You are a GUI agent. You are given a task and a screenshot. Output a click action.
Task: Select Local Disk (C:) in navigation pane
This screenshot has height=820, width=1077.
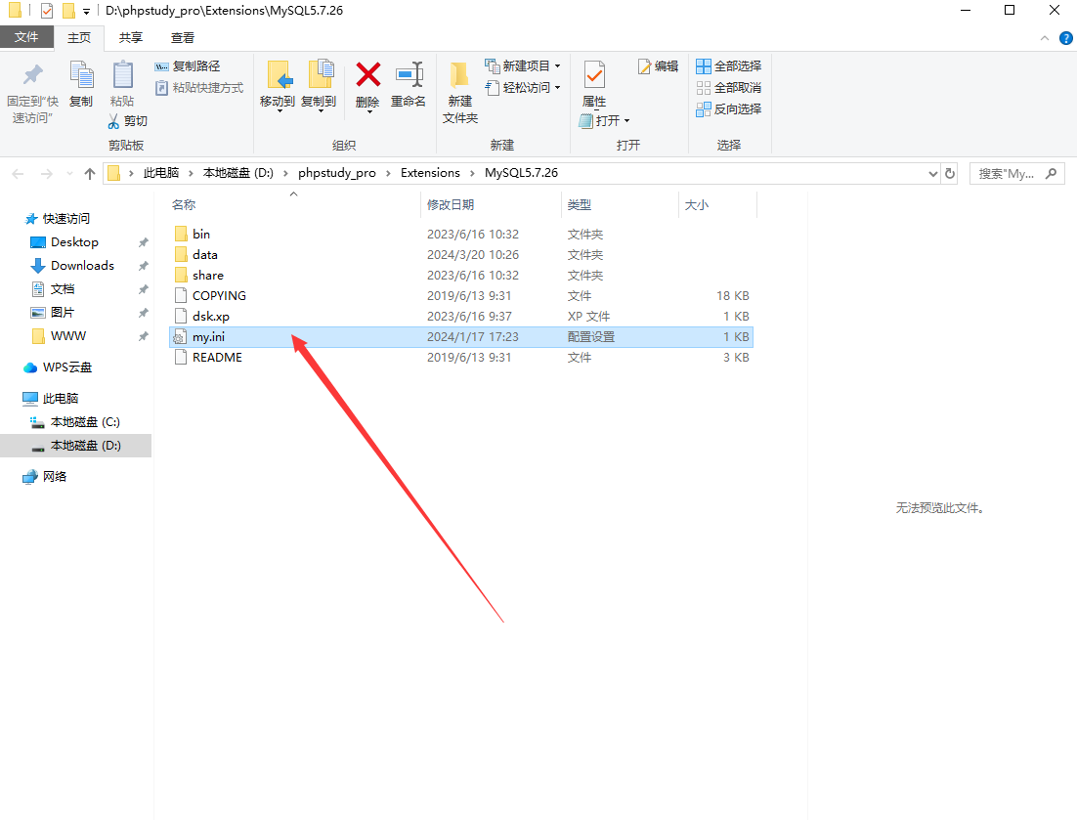point(85,422)
